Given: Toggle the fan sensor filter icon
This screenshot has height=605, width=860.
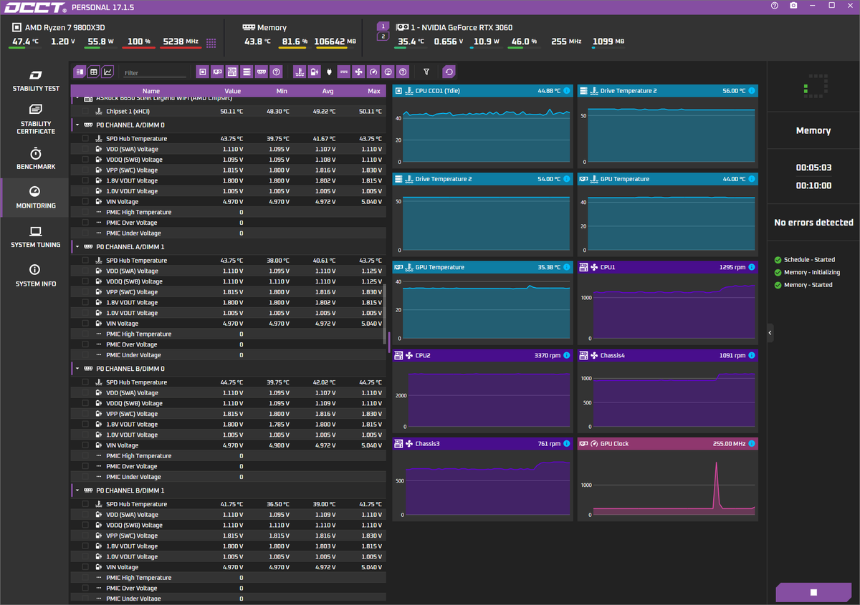Looking at the screenshot, I should (x=359, y=72).
